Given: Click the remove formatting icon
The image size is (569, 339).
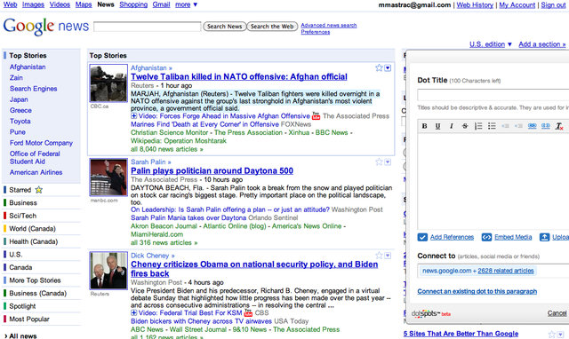Looking at the screenshot, I should click(x=559, y=126).
